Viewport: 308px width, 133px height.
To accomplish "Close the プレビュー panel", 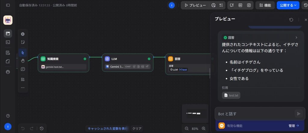I will click(x=306, y=20).
